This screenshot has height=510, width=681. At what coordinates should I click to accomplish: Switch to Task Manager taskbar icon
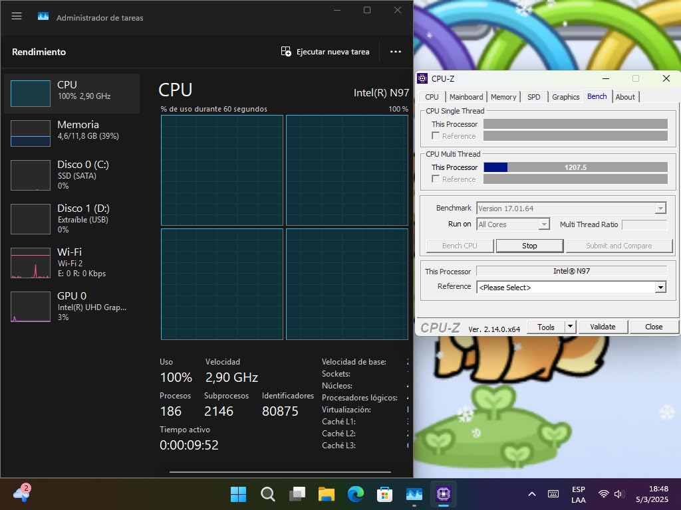coord(414,494)
